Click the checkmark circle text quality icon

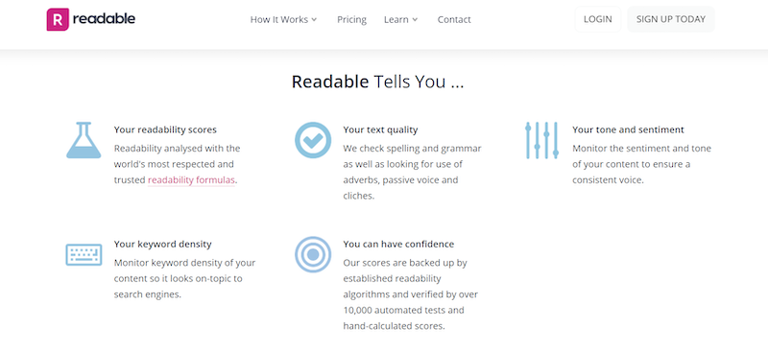pyautogui.click(x=313, y=140)
